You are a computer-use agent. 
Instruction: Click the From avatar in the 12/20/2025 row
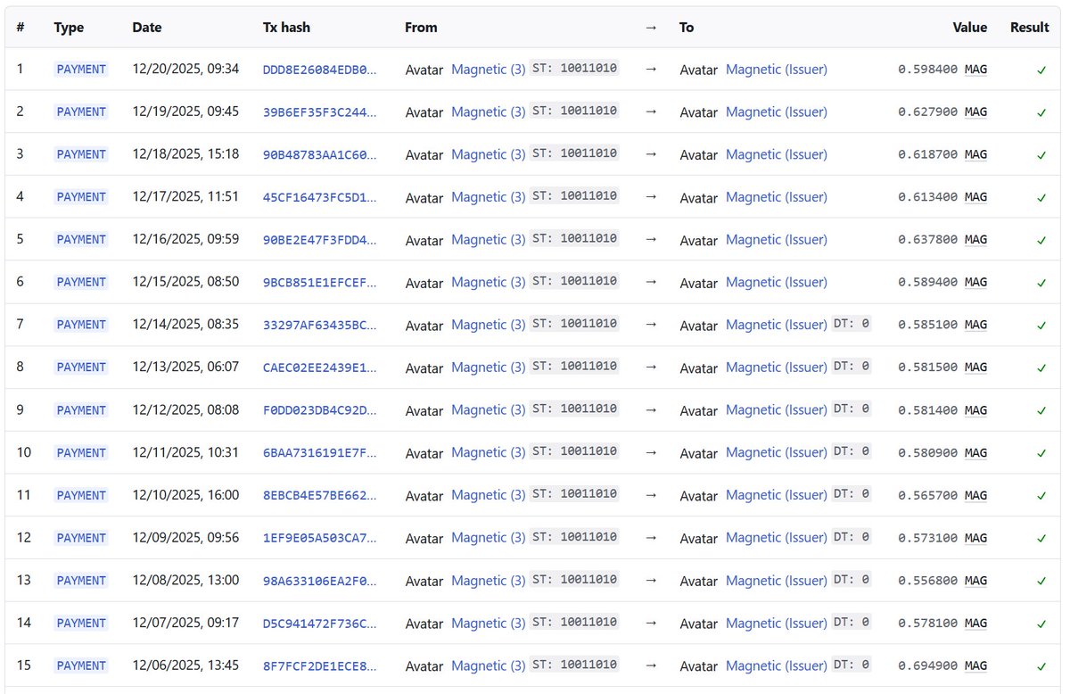[x=424, y=70]
